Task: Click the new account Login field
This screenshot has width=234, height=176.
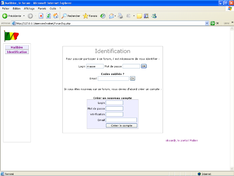Action: [x=115, y=103]
